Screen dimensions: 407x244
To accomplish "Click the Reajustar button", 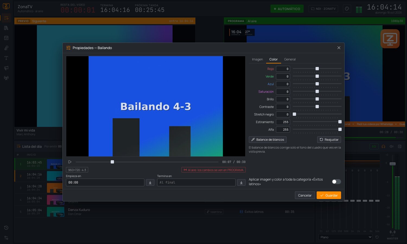I will tap(329, 140).
